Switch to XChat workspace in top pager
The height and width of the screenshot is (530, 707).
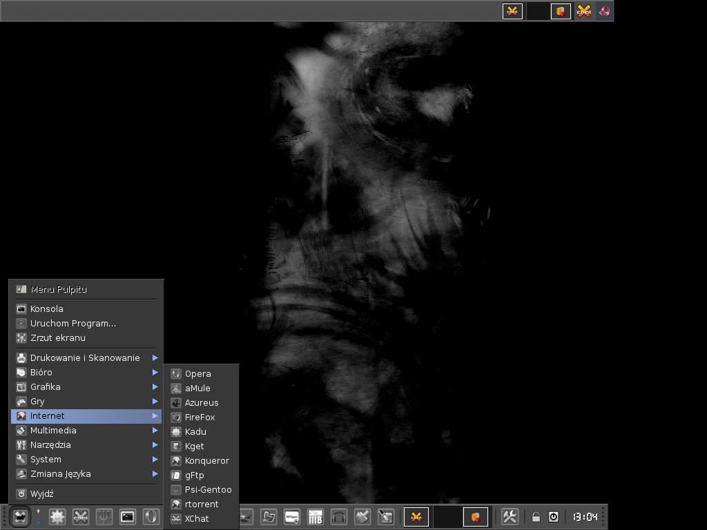pyautogui.click(x=512, y=11)
